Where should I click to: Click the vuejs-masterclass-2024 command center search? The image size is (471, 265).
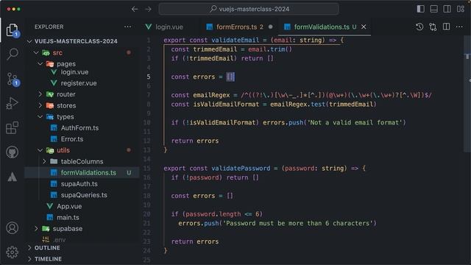click(x=249, y=9)
